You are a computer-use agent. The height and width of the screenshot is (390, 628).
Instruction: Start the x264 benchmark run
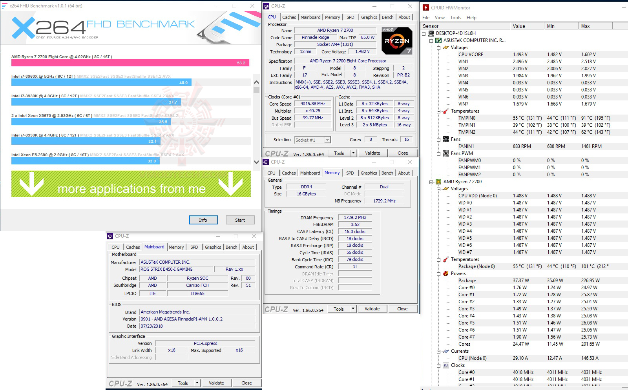[240, 220]
